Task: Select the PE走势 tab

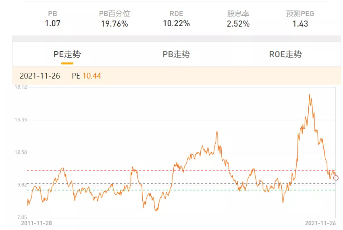Action: (x=67, y=54)
